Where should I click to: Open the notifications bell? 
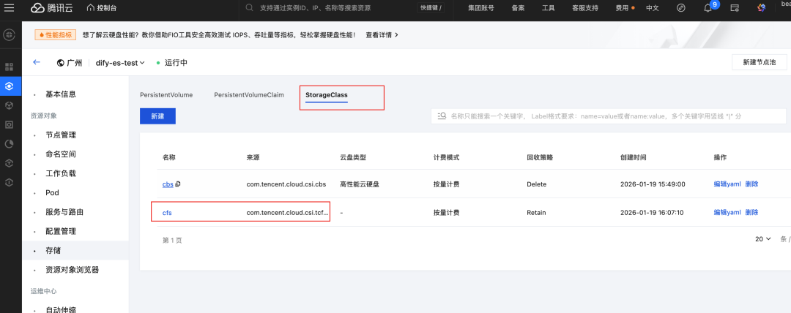click(708, 8)
